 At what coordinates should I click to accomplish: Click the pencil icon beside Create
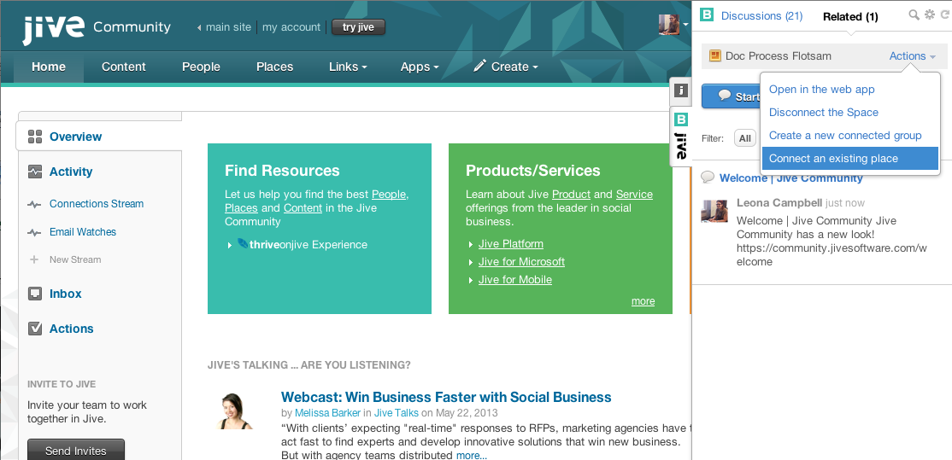(479, 66)
